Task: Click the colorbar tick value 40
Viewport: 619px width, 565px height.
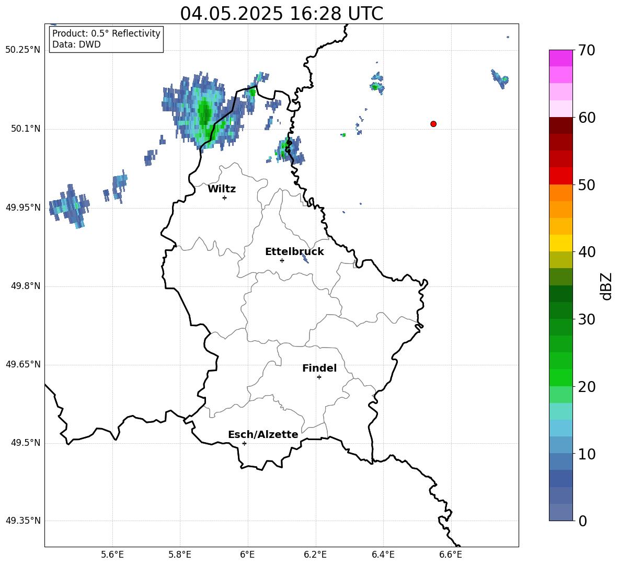Action: [x=587, y=252]
